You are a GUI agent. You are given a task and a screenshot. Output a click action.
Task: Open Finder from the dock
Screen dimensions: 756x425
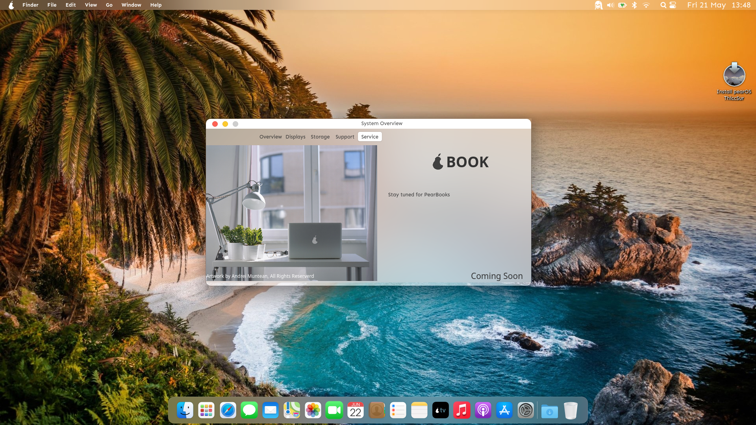tap(185, 410)
